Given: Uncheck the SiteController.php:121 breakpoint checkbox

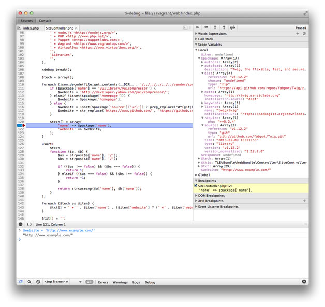Looking at the screenshot, I should tap(196, 185).
